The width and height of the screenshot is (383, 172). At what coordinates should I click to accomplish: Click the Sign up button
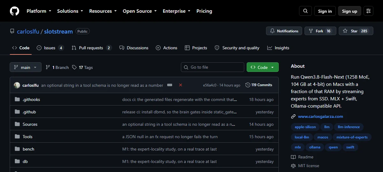click(349, 11)
